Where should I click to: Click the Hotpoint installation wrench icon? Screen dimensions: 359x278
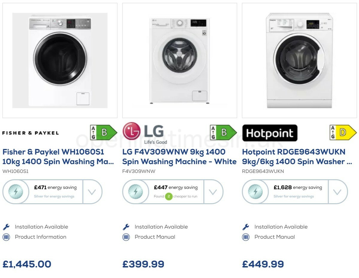click(x=246, y=227)
